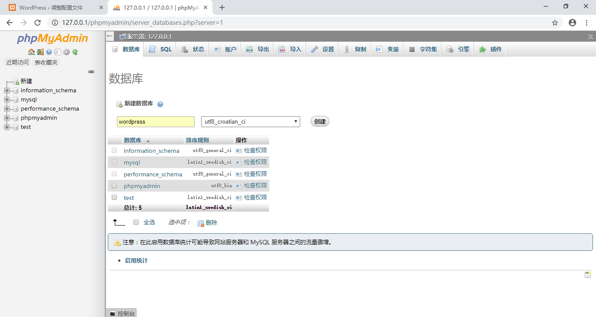The height and width of the screenshot is (317, 596).
Task: Click the 启用统计 enable statistics link
Action: point(136,260)
